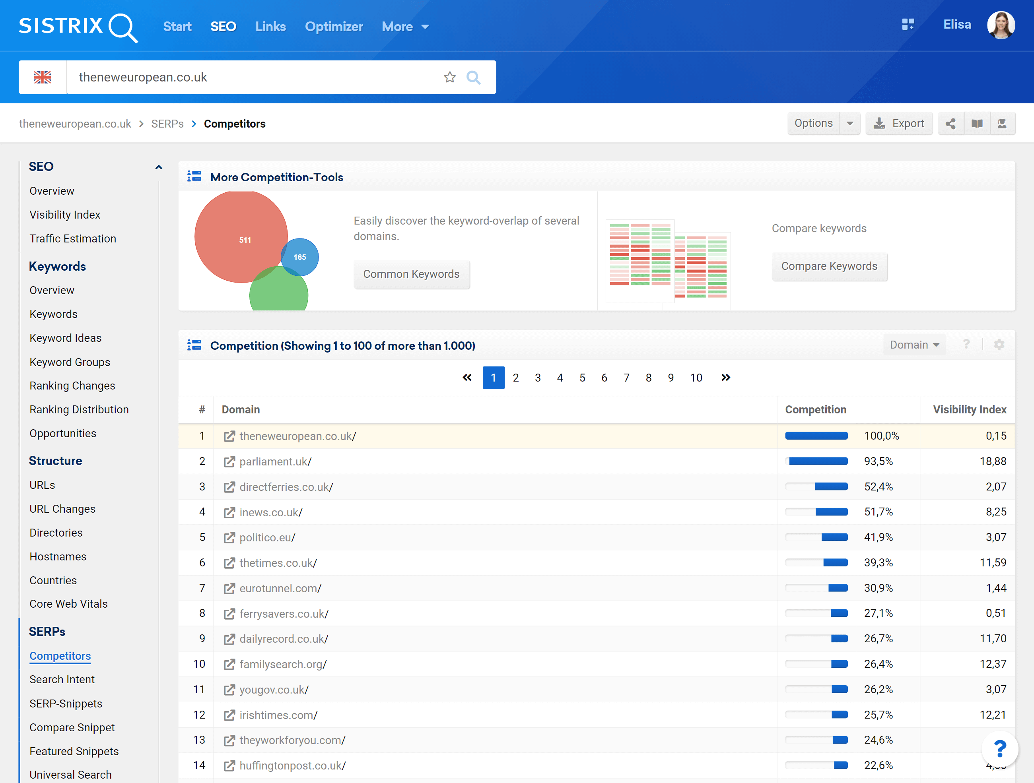Viewport: 1034px width, 783px height.
Task: Open the dashboard grid icon in header
Action: [x=908, y=24]
